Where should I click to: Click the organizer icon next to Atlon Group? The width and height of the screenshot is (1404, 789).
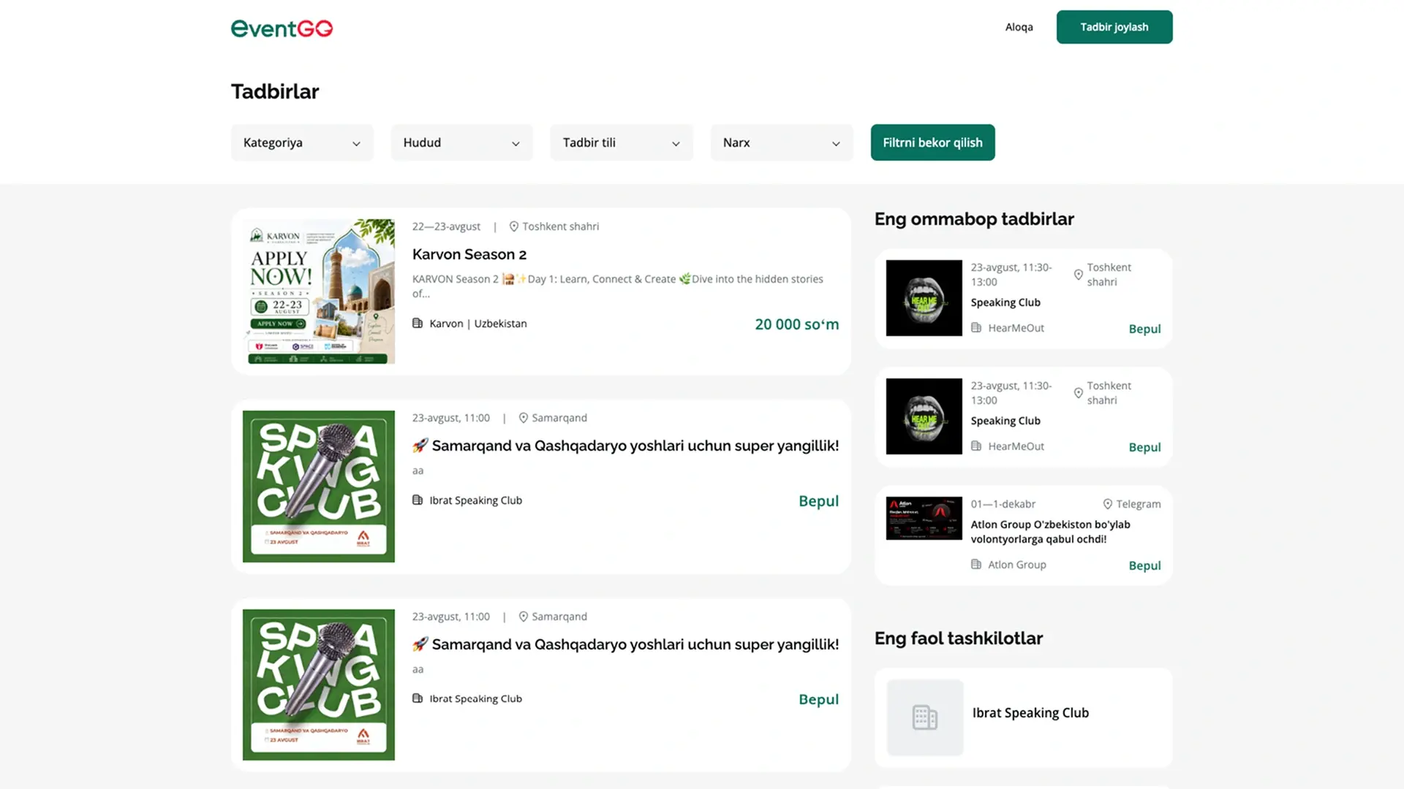(x=976, y=564)
